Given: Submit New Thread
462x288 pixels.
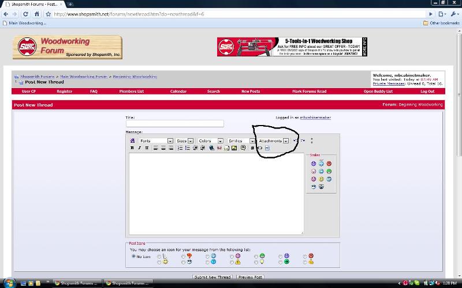Looking at the screenshot, I should tap(212, 277).
